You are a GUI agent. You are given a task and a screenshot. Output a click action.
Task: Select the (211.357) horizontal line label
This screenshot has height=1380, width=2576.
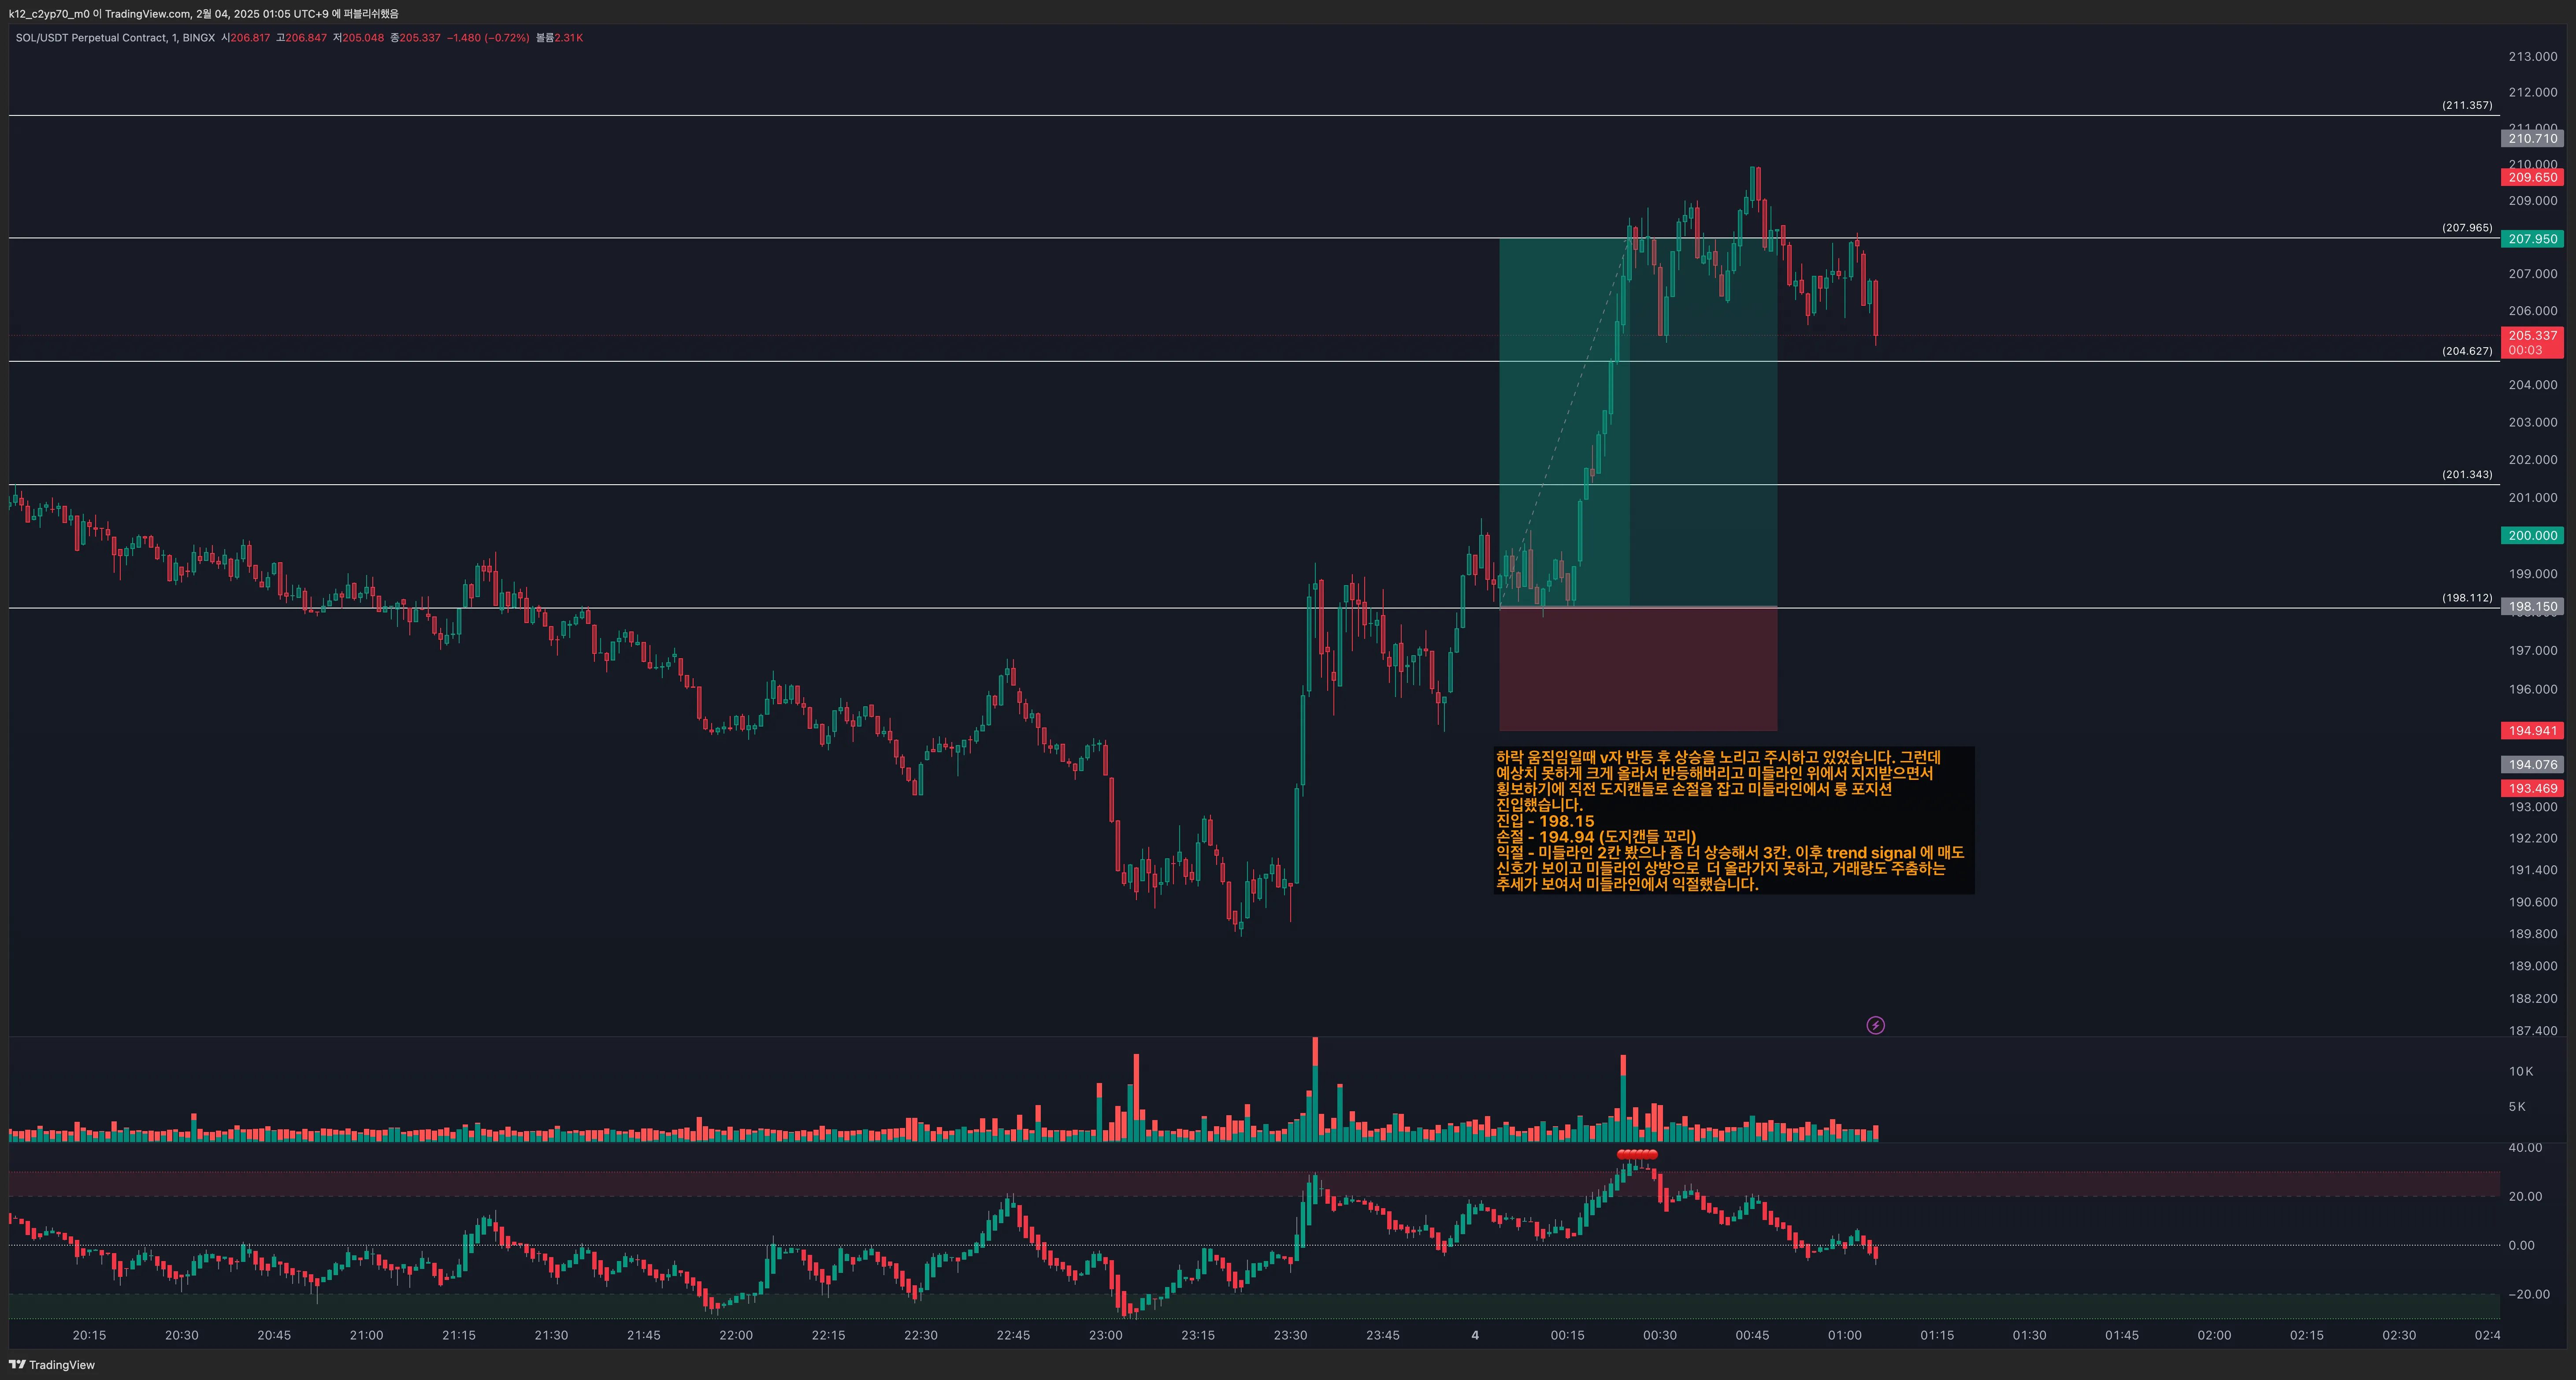[2467, 105]
